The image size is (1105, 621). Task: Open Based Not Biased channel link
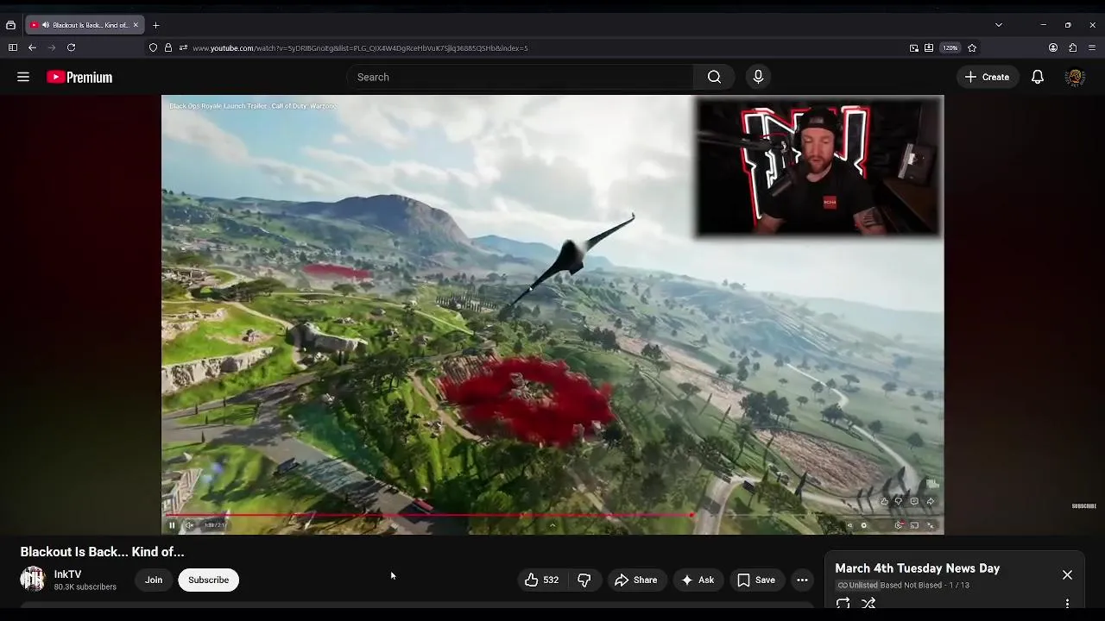coord(911,586)
